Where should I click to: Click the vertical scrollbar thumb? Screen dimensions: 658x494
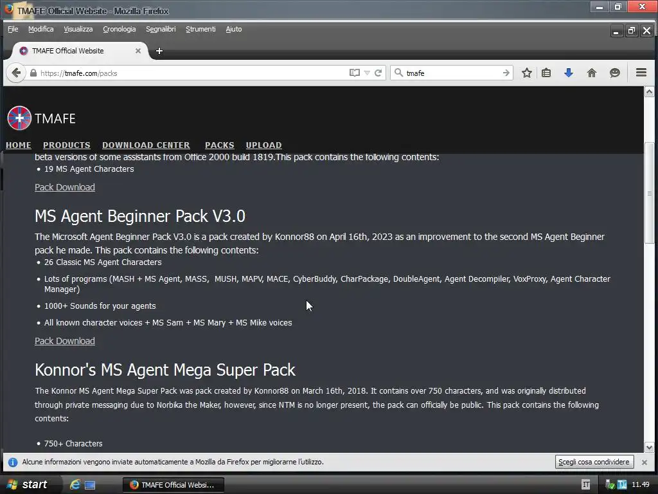pos(649,193)
